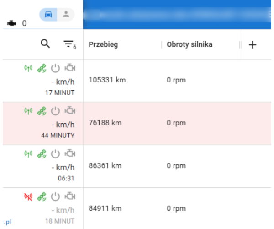274x229 pixels.
Task: Click speed value above 06:31
Action: click(x=63, y=168)
